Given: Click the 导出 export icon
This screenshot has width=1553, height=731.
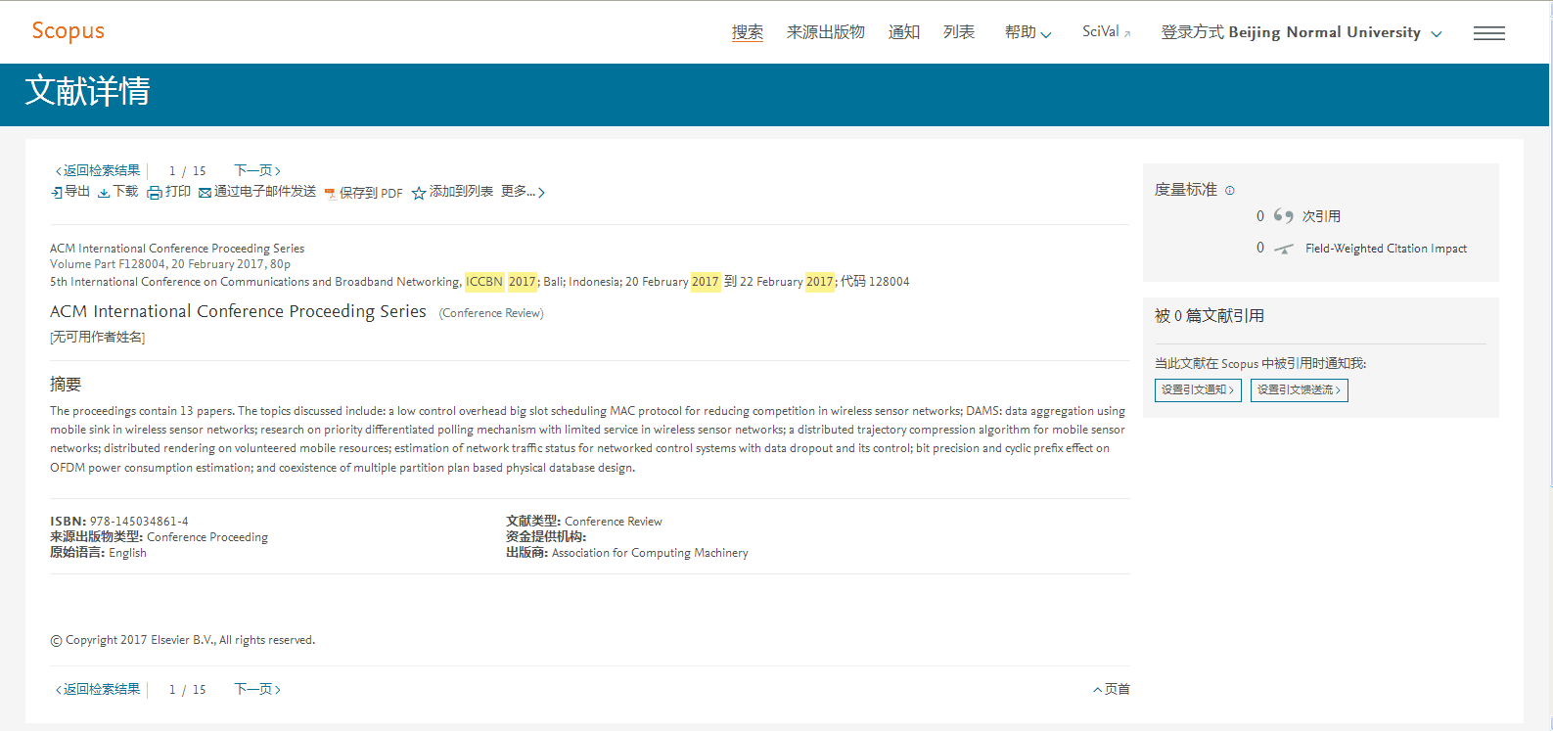Looking at the screenshot, I should click(56, 193).
